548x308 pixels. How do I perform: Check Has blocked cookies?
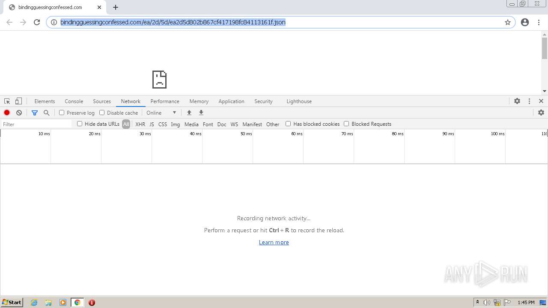click(288, 124)
